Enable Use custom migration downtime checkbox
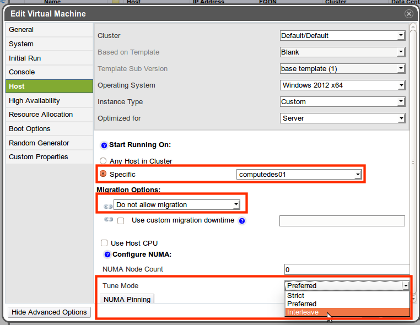This screenshot has height=325, width=420. click(121, 221)
